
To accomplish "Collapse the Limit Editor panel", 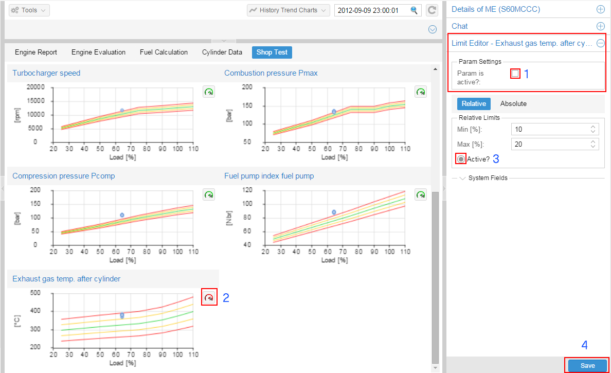I will [600, 44].
